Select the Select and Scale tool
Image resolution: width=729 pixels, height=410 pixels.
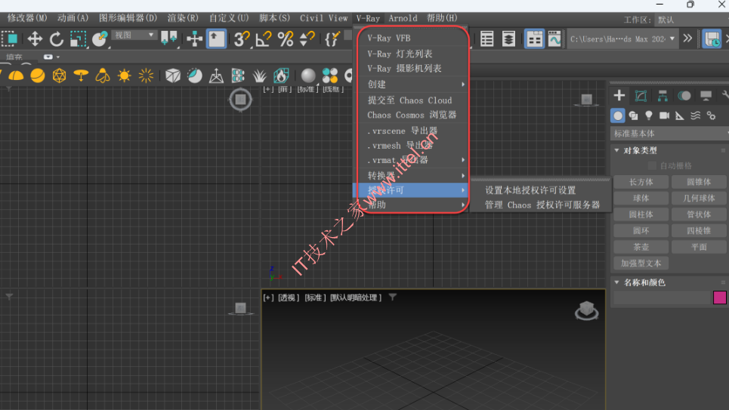[78, 39]
